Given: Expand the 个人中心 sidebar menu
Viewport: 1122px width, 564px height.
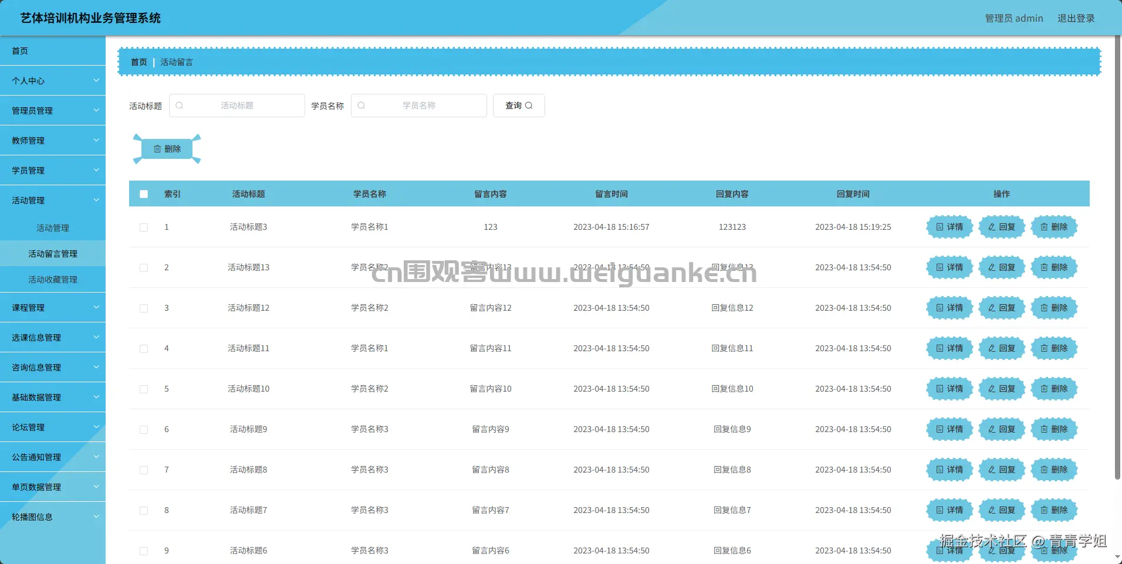Looking at the screenshot, I should tap(53, 81).
